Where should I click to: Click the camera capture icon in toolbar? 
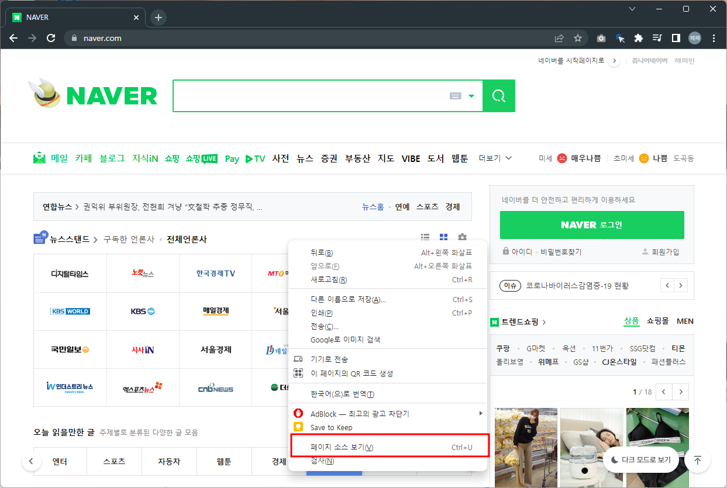click(601, 37)
